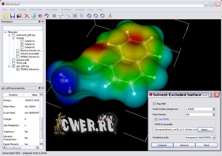The height and width of the screenshot is (156, 222).
Task: Collapse the Orbitals tree node
Action: (13, 38)
